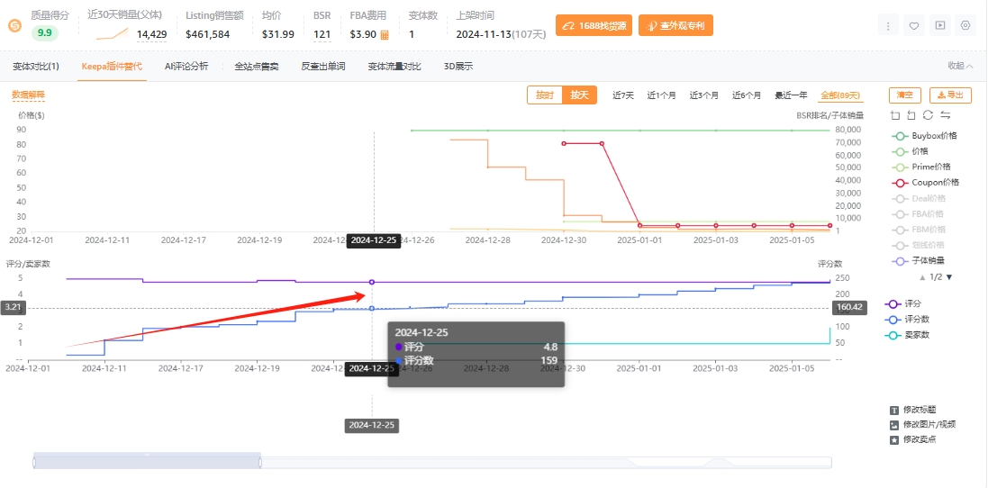Click the timeline range slider selected window
The image size is (988, 488).
(x=147, y=460)
